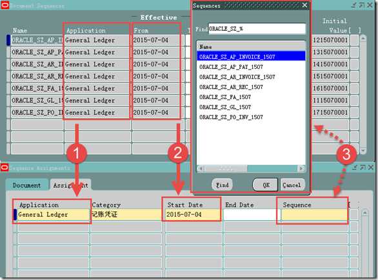
Task: Click the General Ledger cell in Sequence Assignments
Action: pos(53,214)
